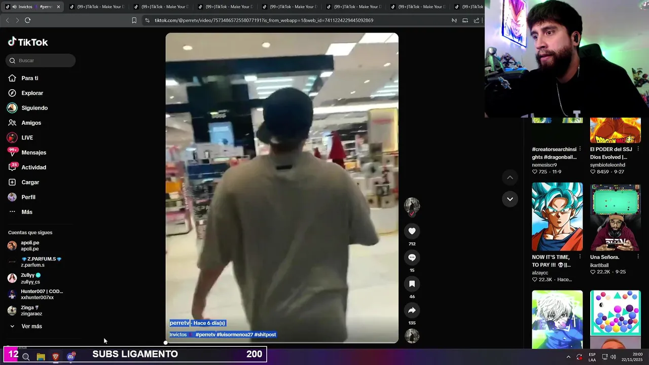Viewport: 649px width, 365px height.
Task: Open creator avatar above the like button
Action: point(412,206)
